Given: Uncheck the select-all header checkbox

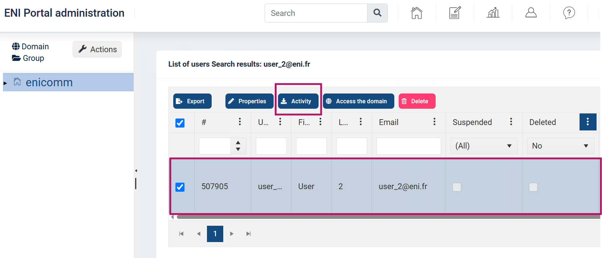Looking at the screenshot, I should coord(180,123).
